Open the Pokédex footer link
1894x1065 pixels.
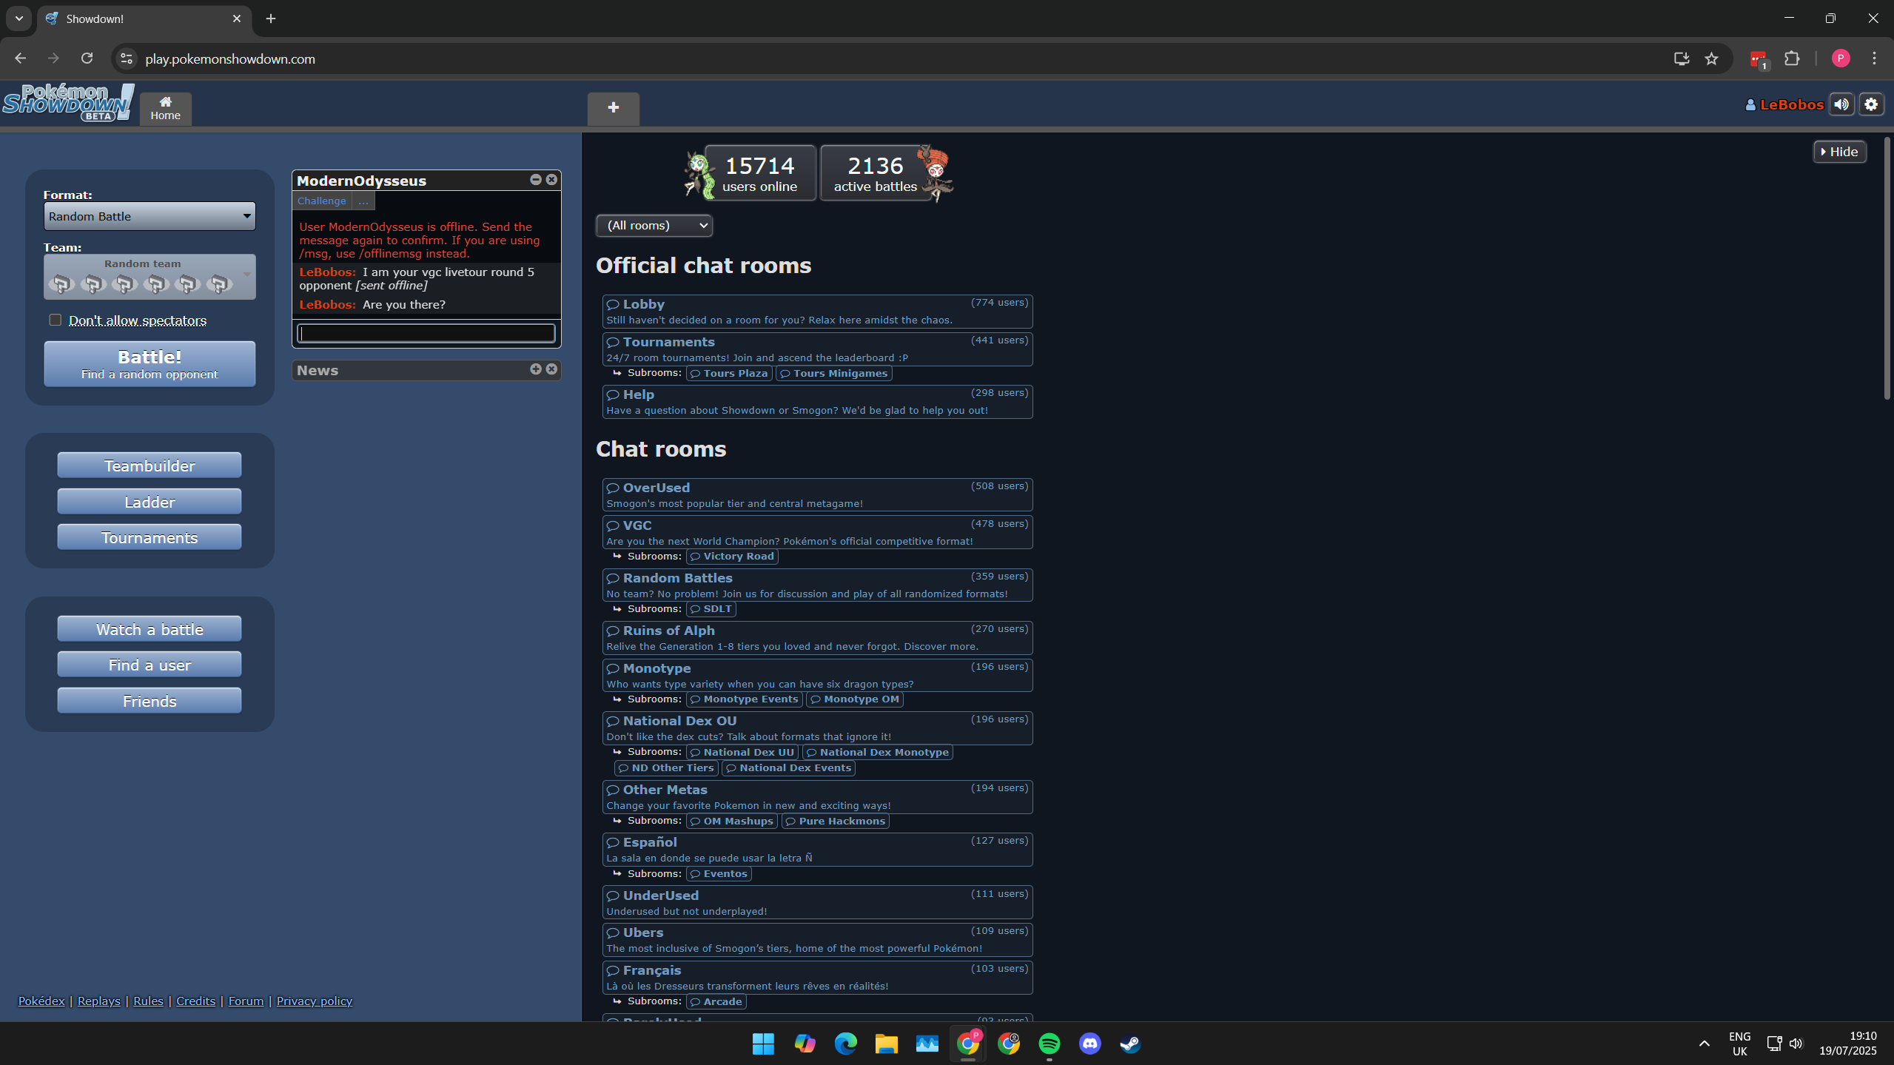41,1001
